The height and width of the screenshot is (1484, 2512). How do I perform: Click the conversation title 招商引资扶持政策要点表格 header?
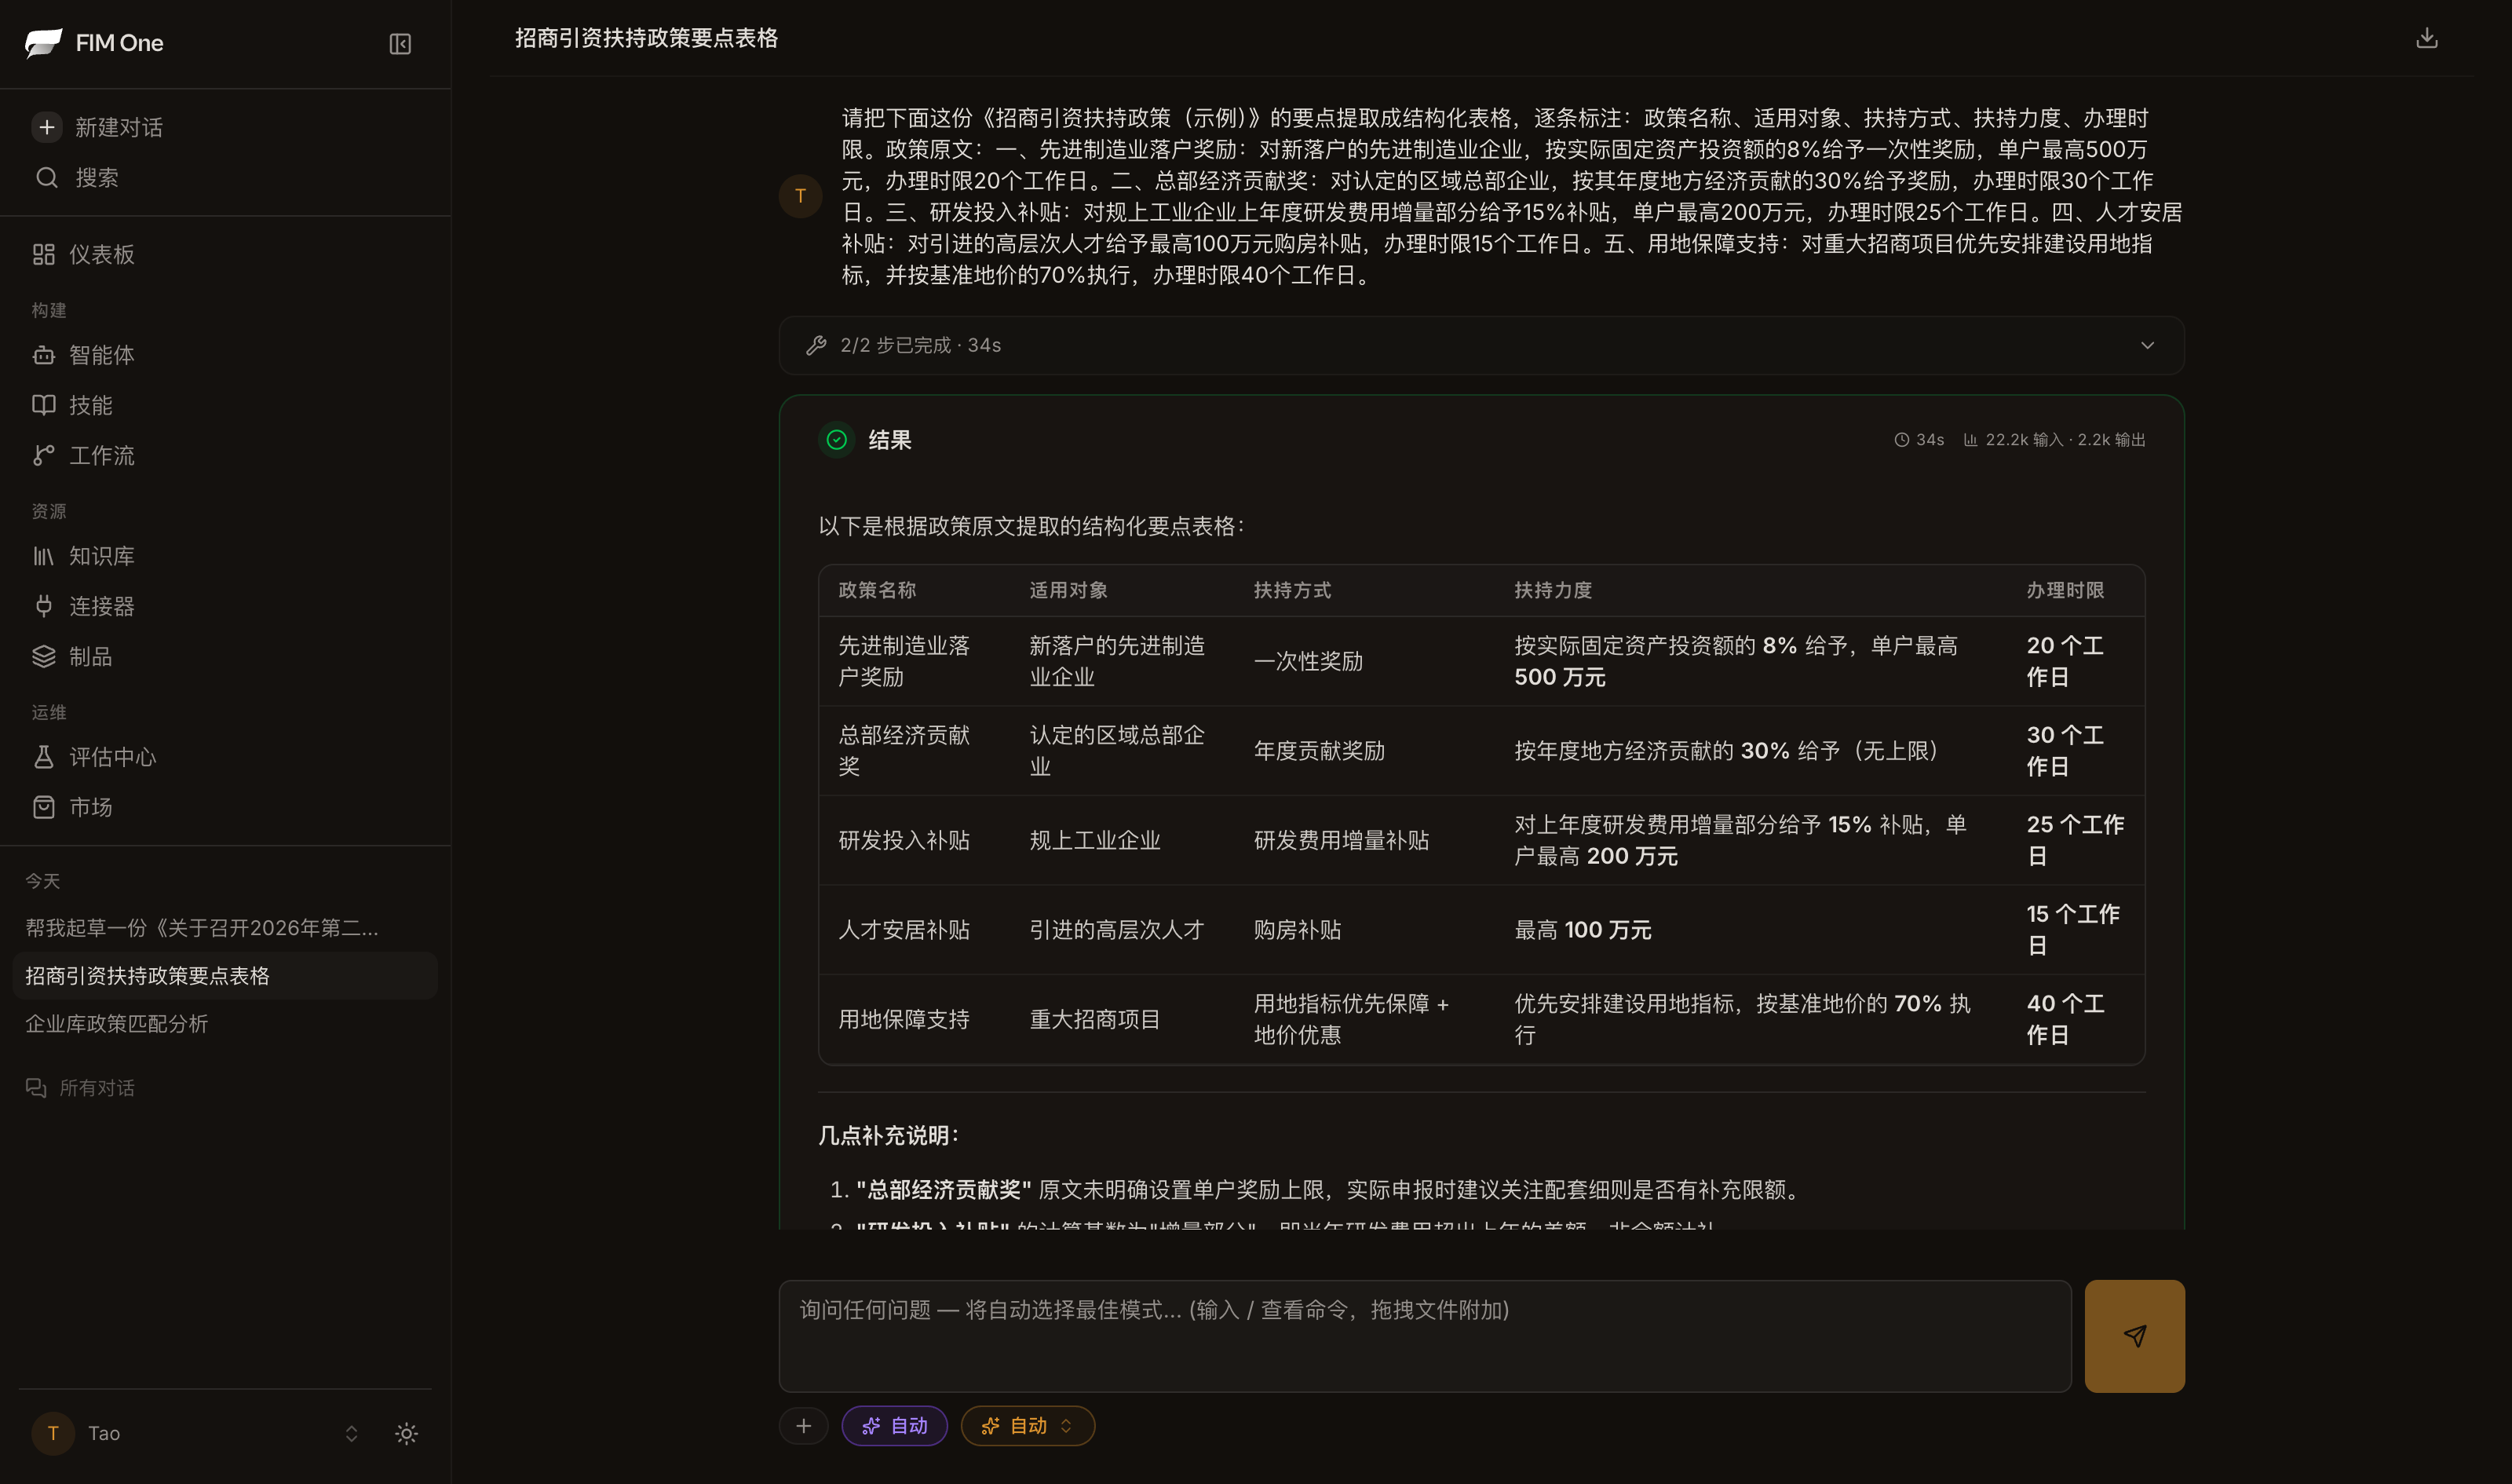click(646, 38)
